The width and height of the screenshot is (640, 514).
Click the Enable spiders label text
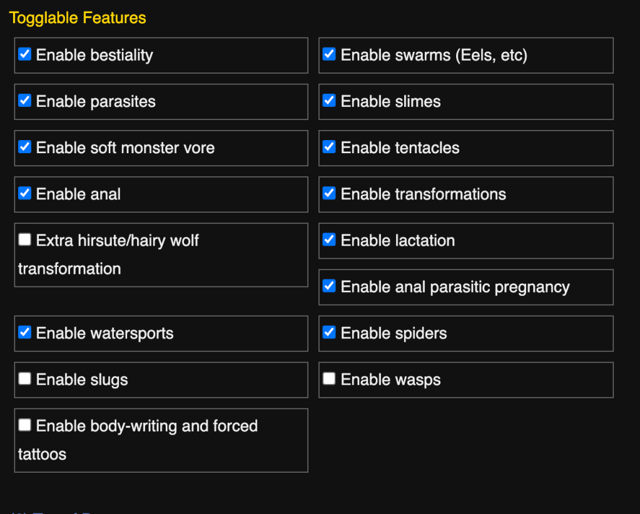(x=394, y=333)
